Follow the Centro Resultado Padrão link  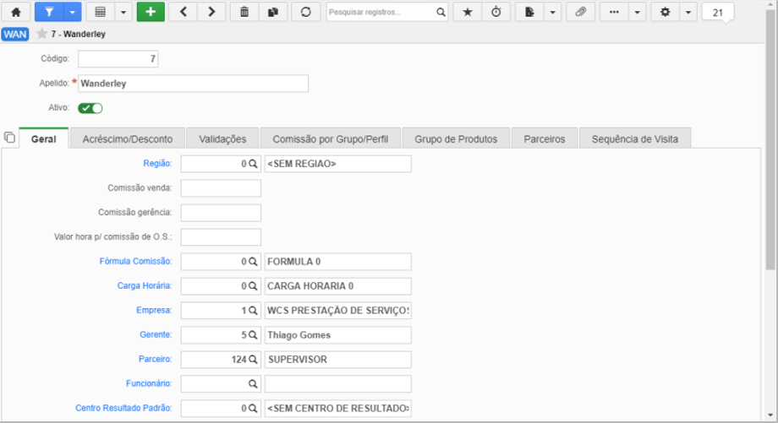point(123,408)
